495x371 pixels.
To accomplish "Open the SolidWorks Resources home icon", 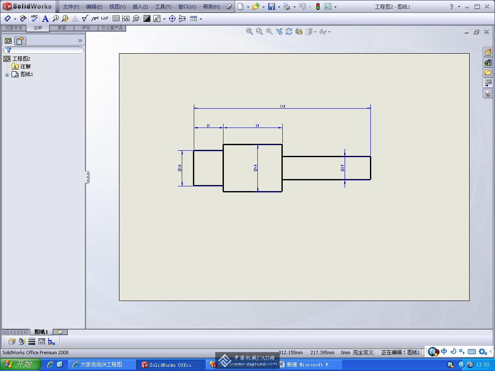I will click(488, 52).
